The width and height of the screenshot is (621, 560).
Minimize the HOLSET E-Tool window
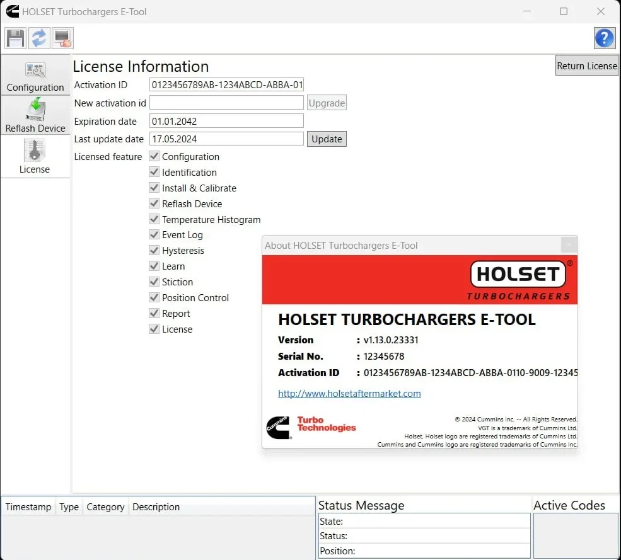526,11
